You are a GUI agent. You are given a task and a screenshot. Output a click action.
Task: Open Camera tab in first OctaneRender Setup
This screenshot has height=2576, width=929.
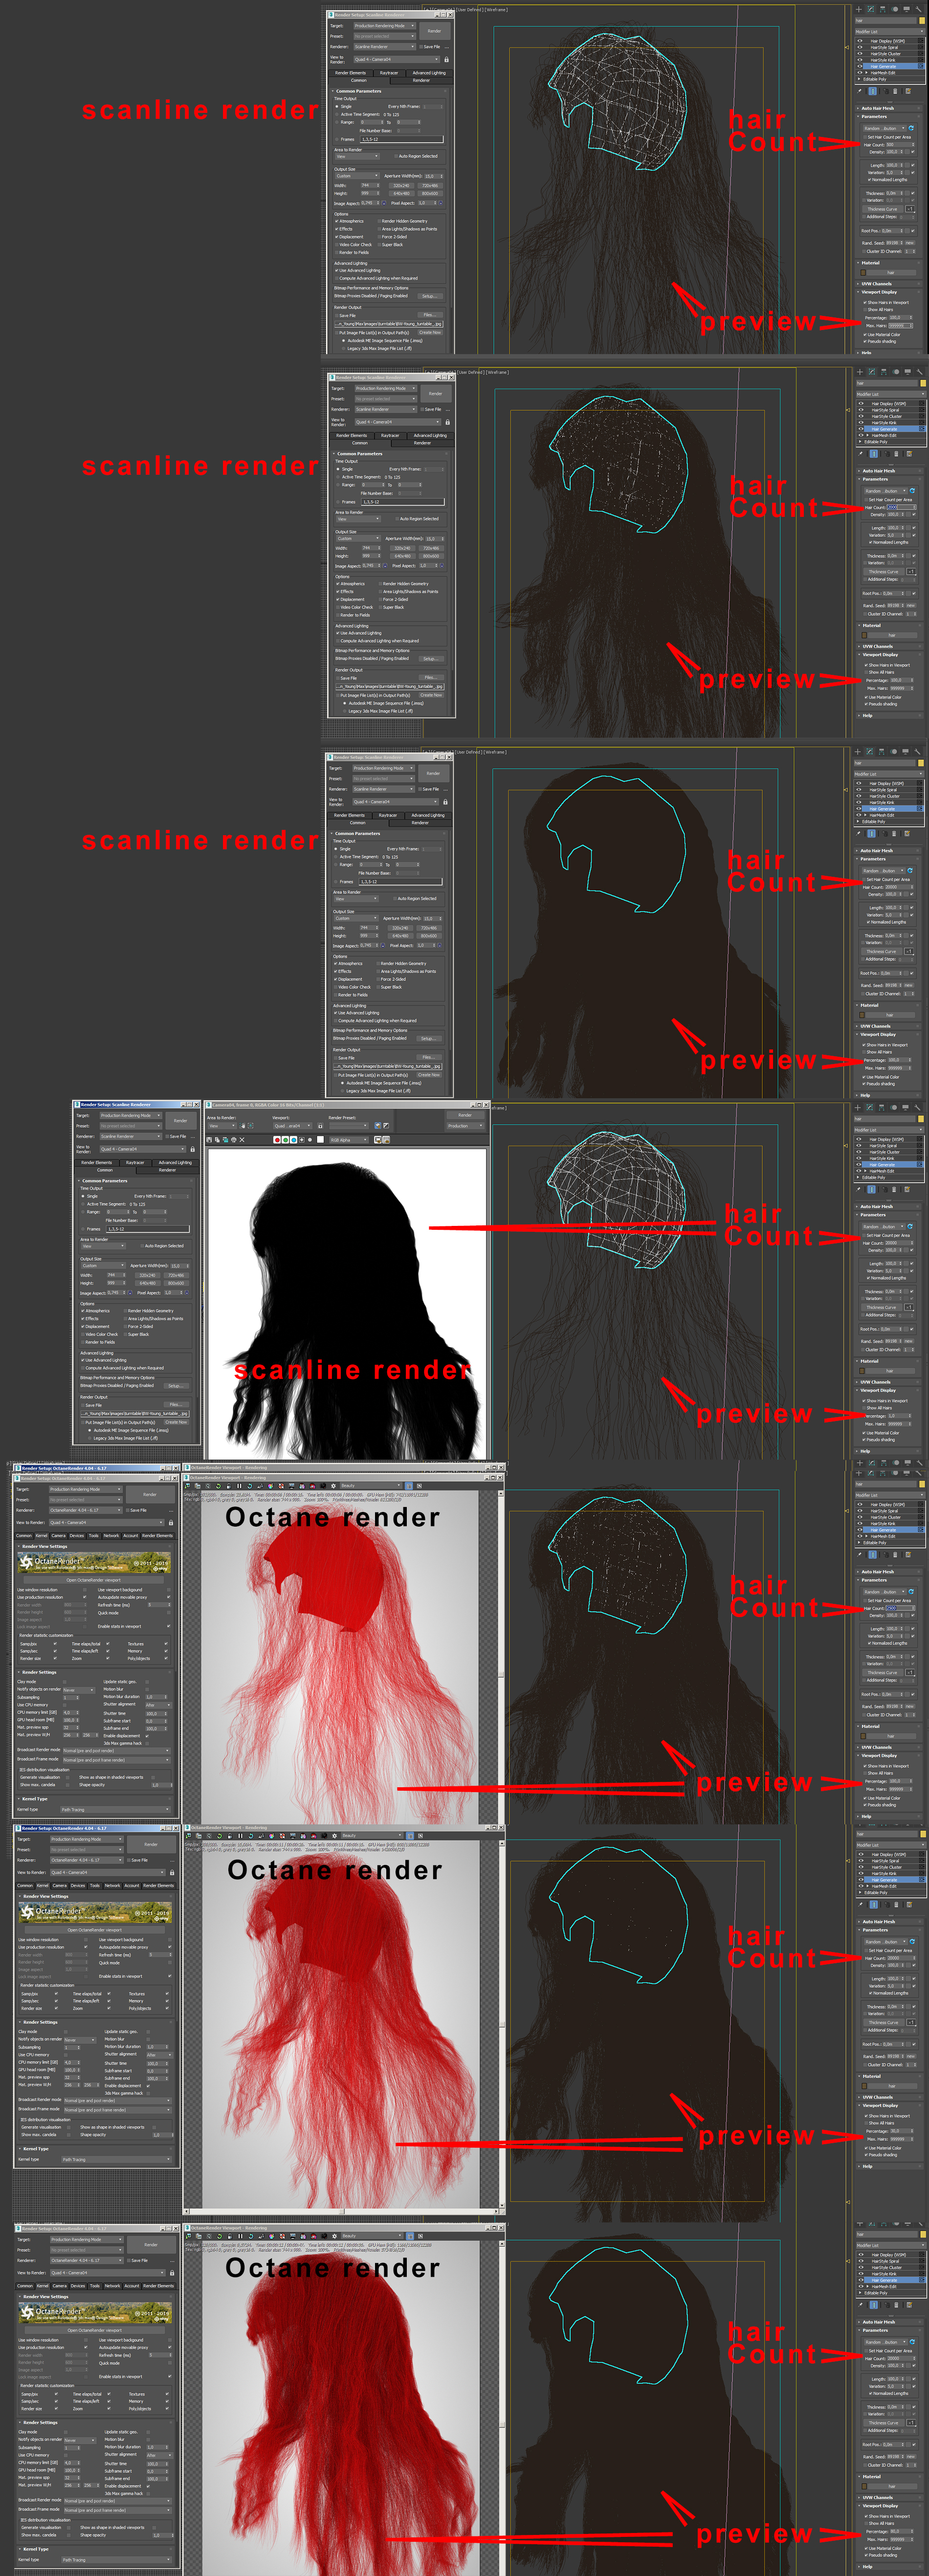59,1536
